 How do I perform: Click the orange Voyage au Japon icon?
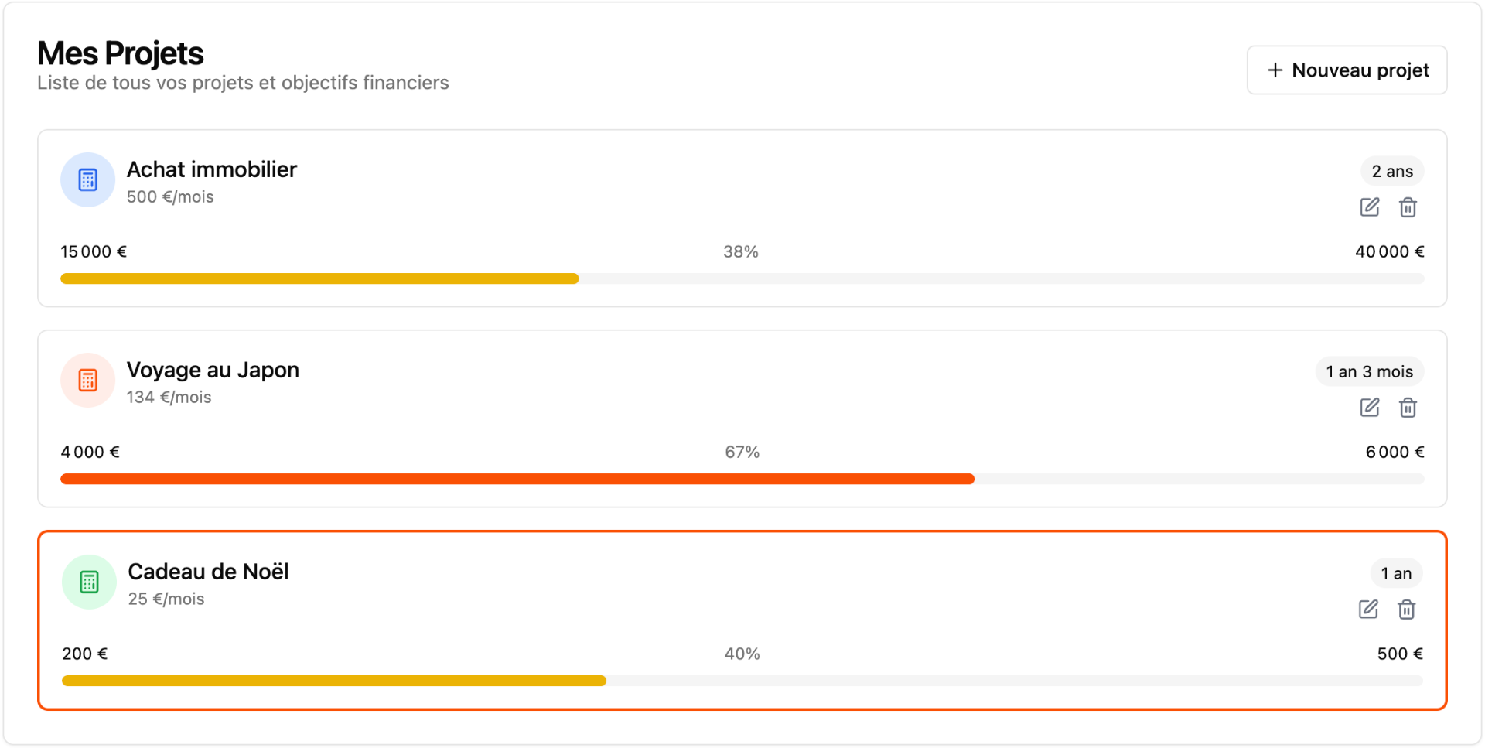88,381
